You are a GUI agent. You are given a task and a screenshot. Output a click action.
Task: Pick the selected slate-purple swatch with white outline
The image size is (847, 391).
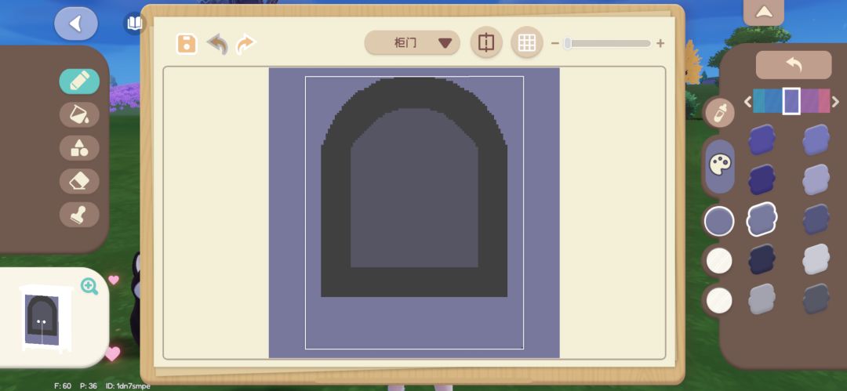pyautogui.click(x=762, y=219)
